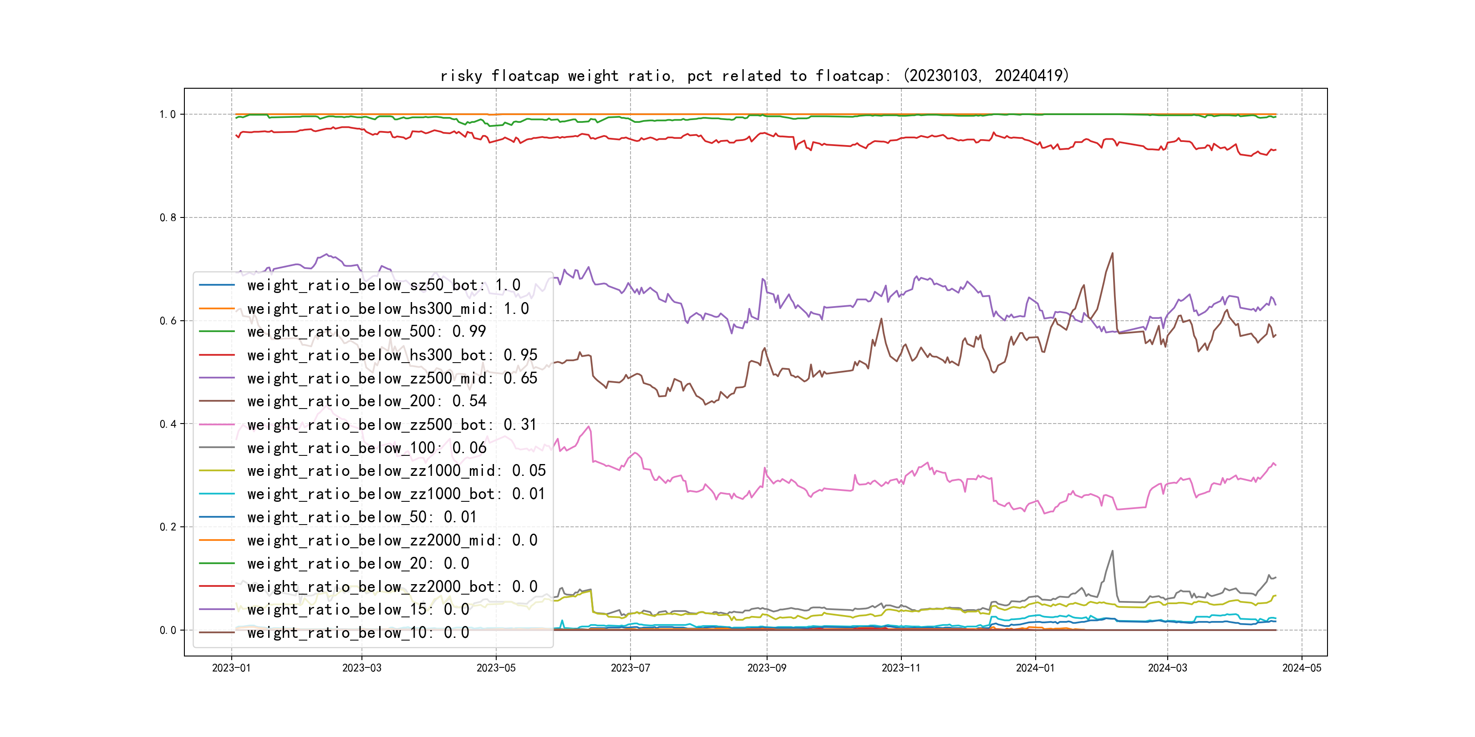Click legend label weight_ratio_below_zz1000_mid: 0.05
The width and height of the screenshot is (1475, 737).
[396, 470]
